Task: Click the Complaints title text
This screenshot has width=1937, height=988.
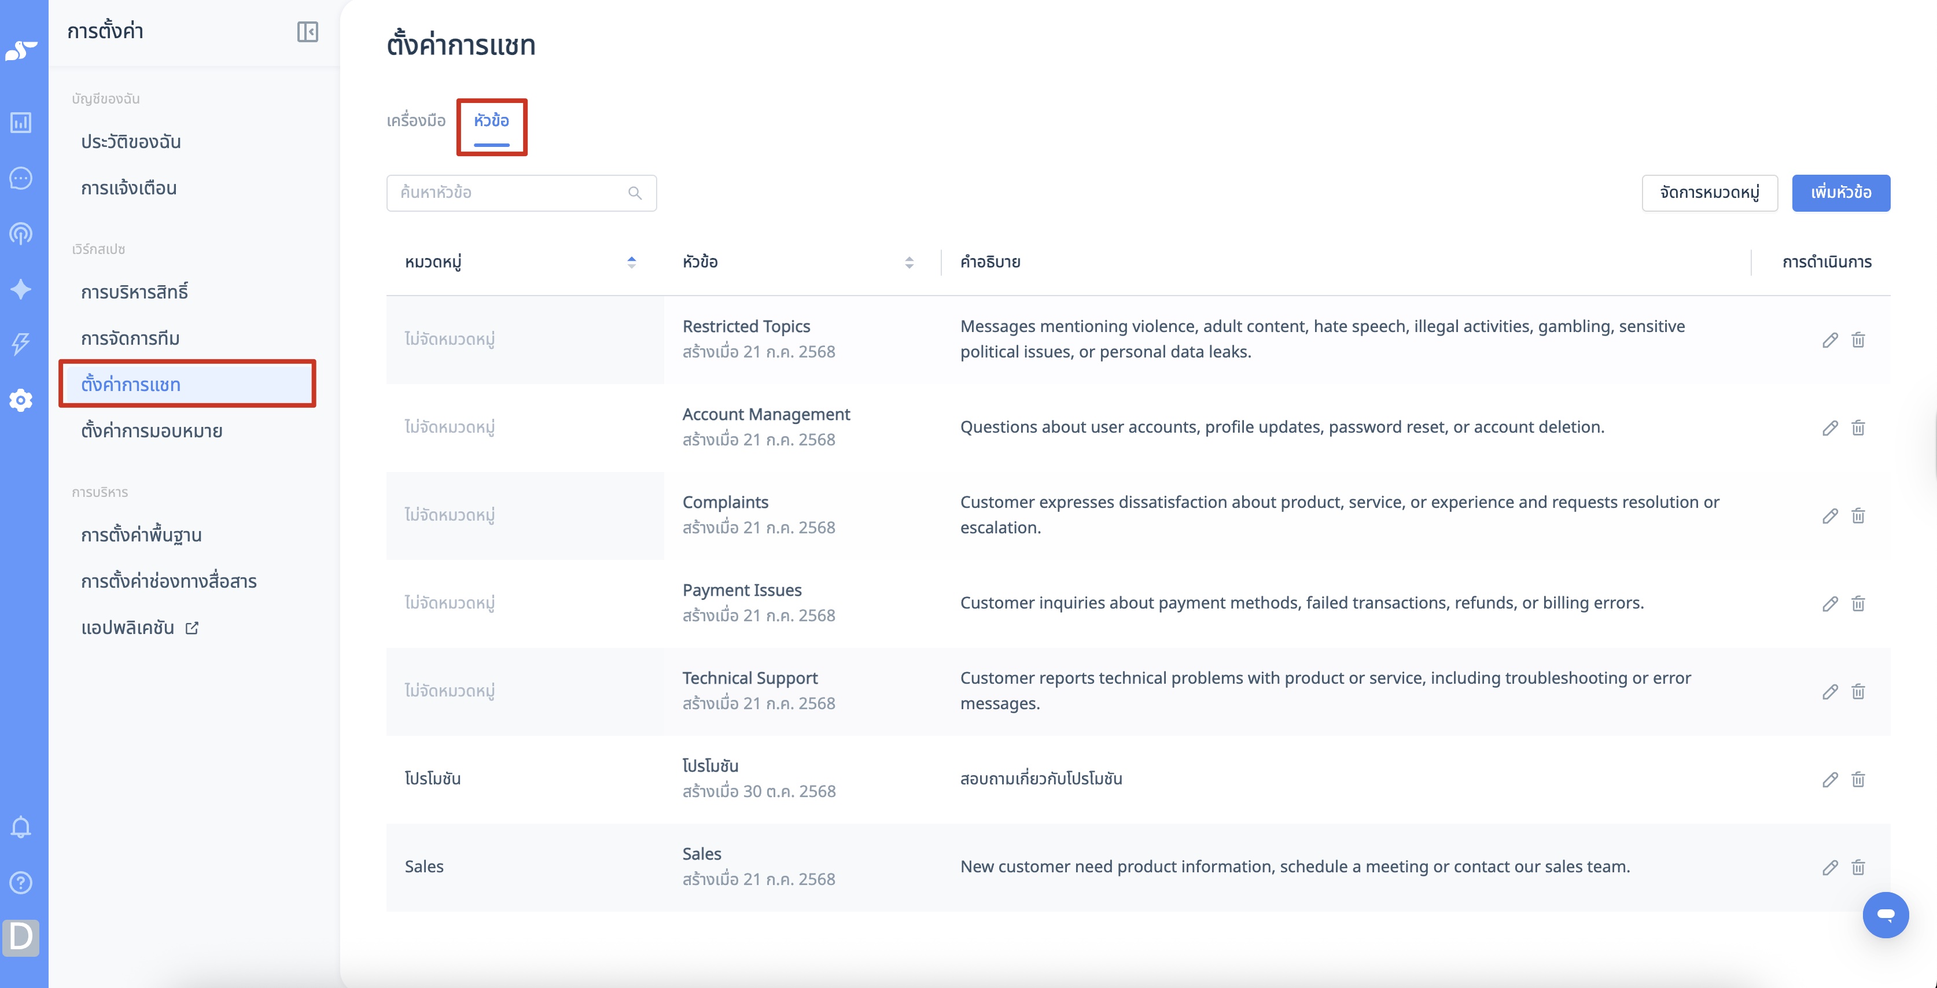Action: pos(725,502)
